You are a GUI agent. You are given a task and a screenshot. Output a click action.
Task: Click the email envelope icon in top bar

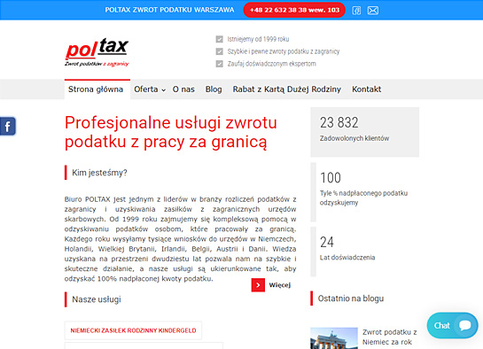(x=373, y=11)
